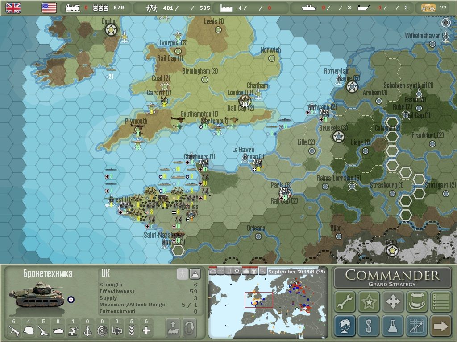The image size is (457, 342).
Task: Click the four-way arrows icon
Action: [x=393, y=302]
